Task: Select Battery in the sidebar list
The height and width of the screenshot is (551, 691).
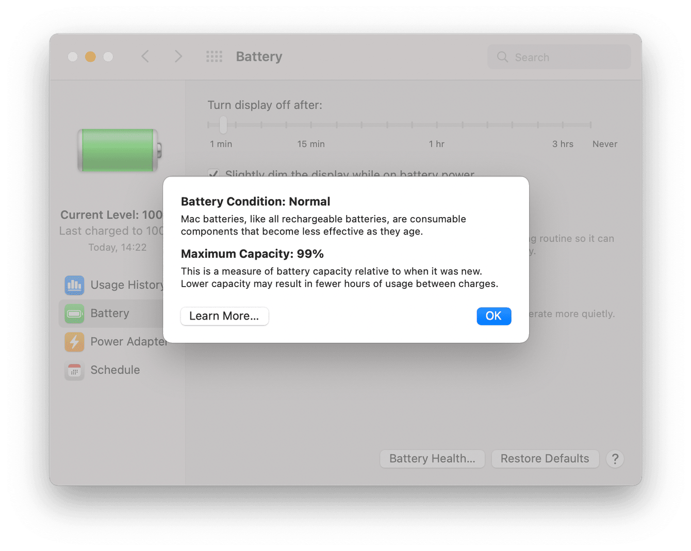Action: (110, 313)
